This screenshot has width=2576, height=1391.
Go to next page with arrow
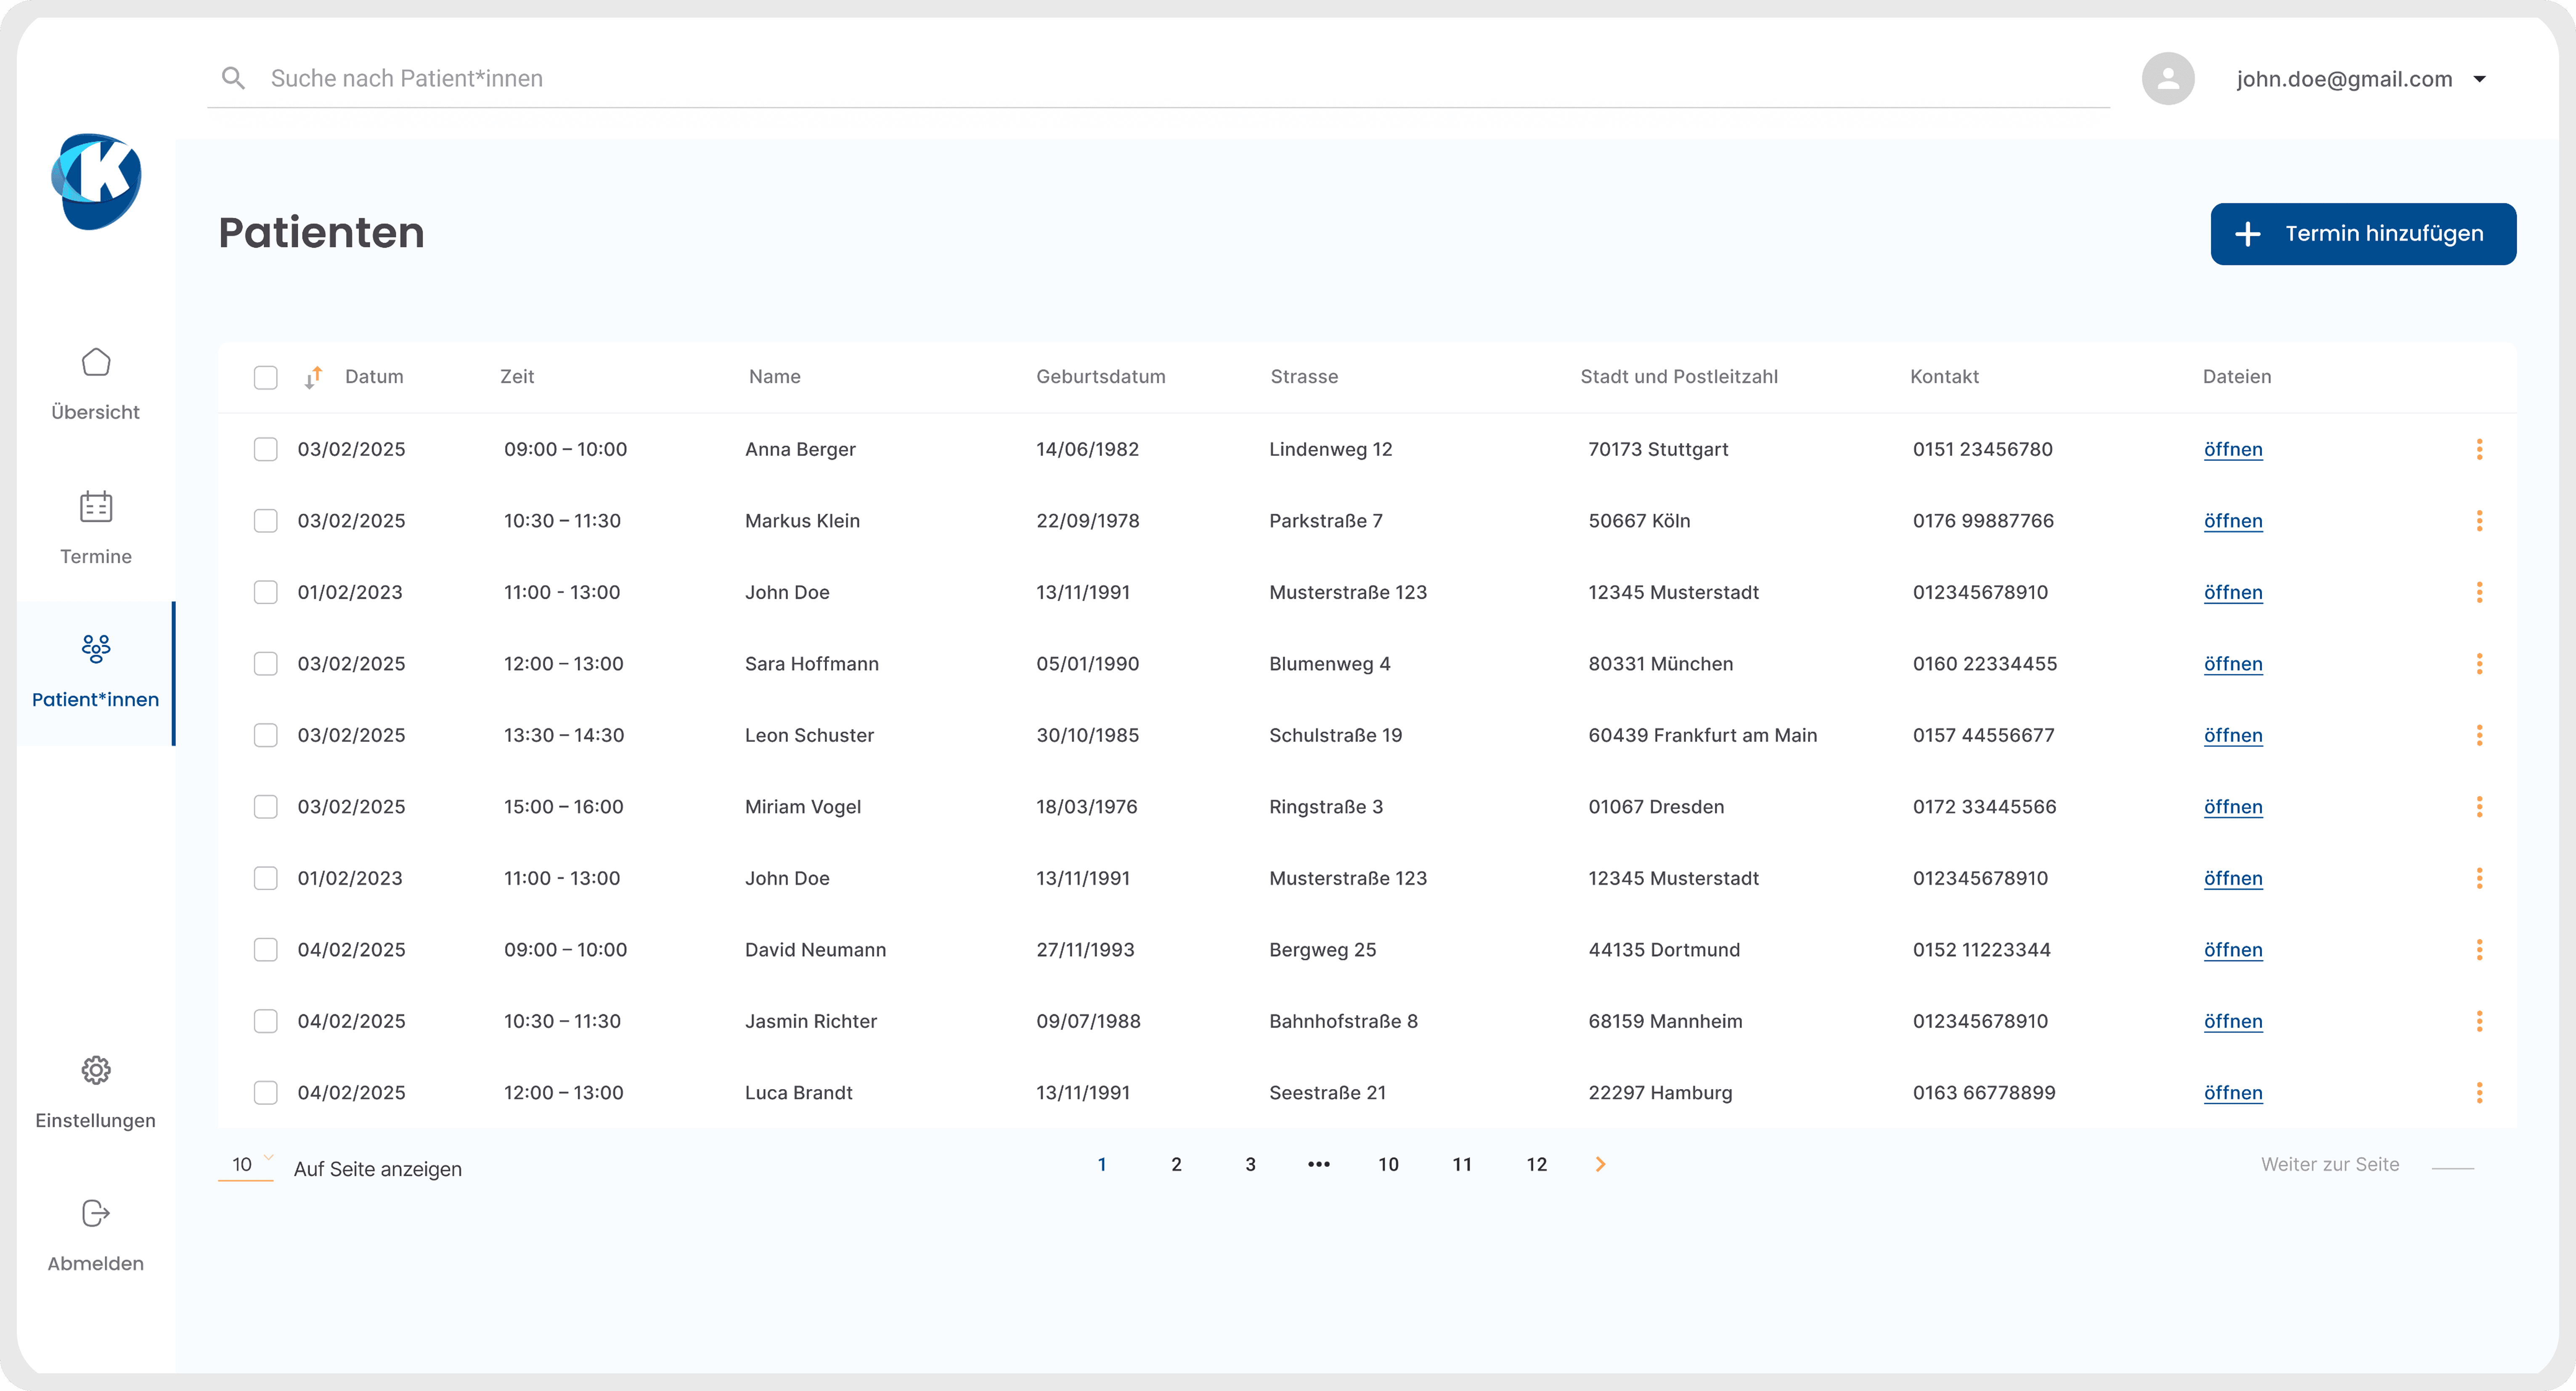tap(1600, 1164)
